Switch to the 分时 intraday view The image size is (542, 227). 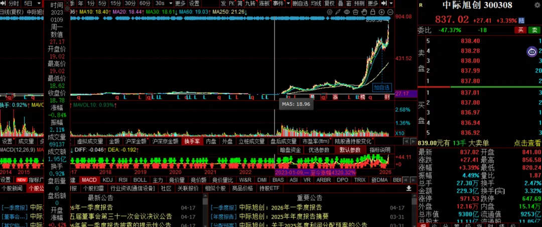(14, 4)
